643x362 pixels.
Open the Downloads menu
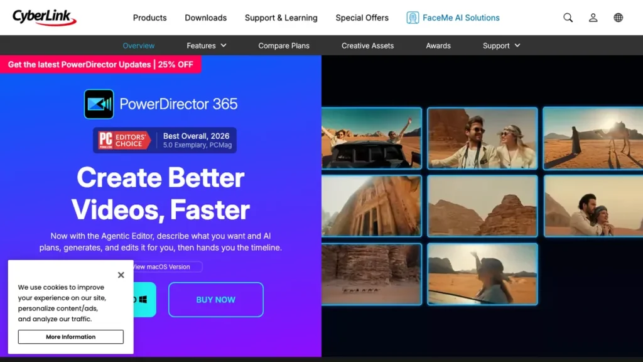click(205, 18)
